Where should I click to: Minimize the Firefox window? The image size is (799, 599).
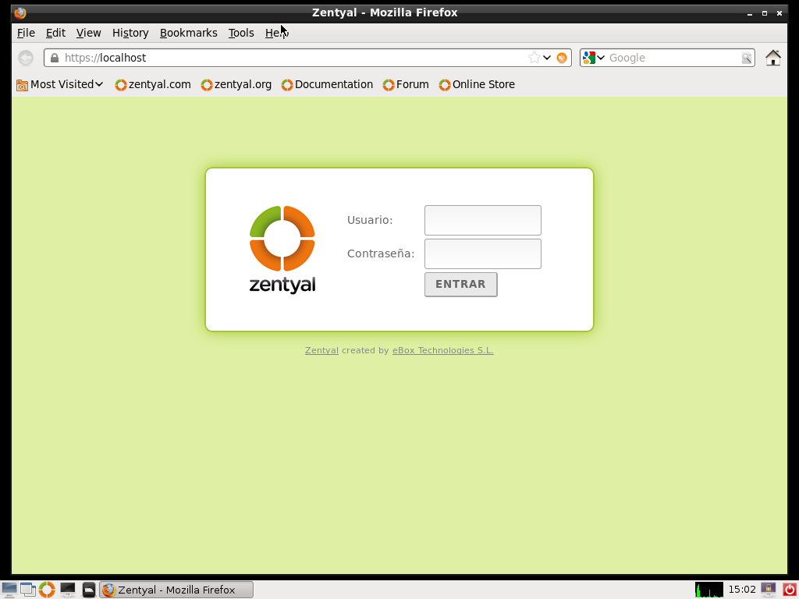pyautogui.click(x=750, y=13)
